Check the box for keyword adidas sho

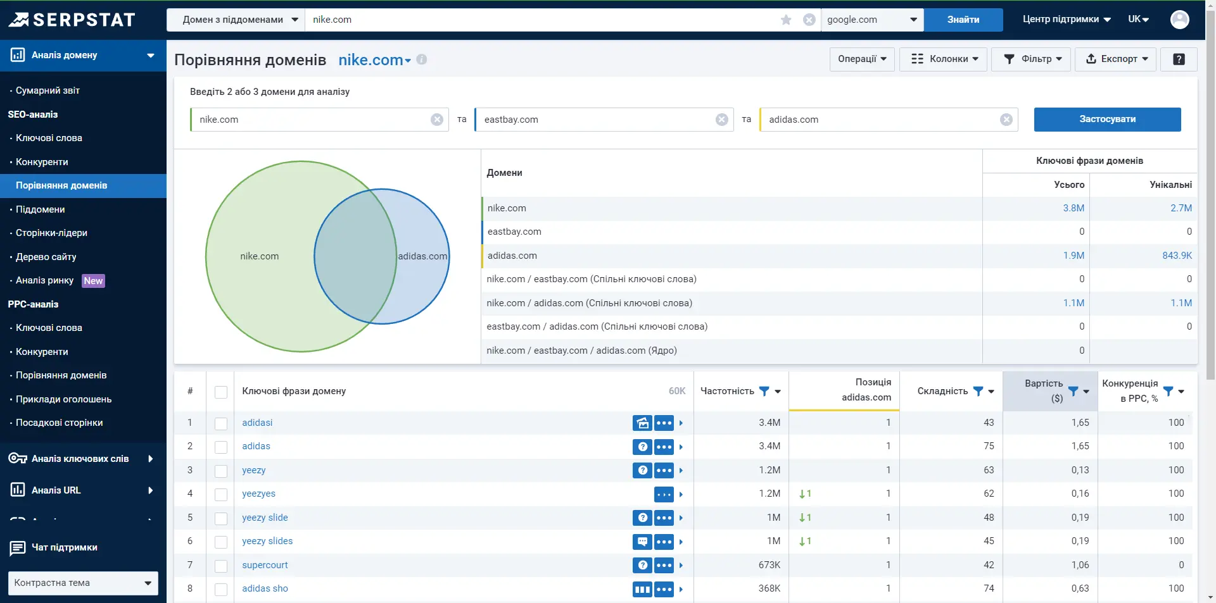[221, 590]
